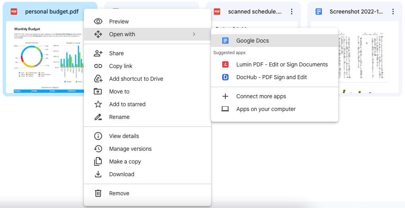Select Remove at the menu bottom
The image size is (405, 208).
point(147,193)
